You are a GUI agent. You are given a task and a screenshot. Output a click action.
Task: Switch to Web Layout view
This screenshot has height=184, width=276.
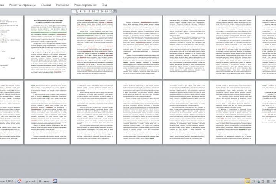point(258,181)
